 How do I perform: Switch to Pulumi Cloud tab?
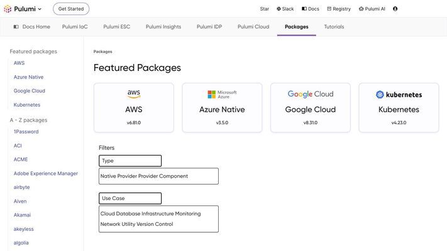[x=253, y=27]
